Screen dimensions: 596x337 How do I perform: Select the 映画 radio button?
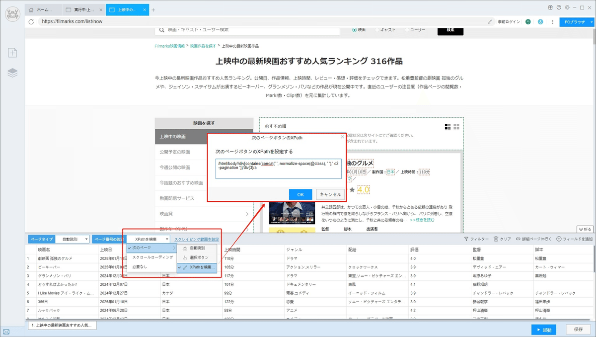(x=354, y=30)
